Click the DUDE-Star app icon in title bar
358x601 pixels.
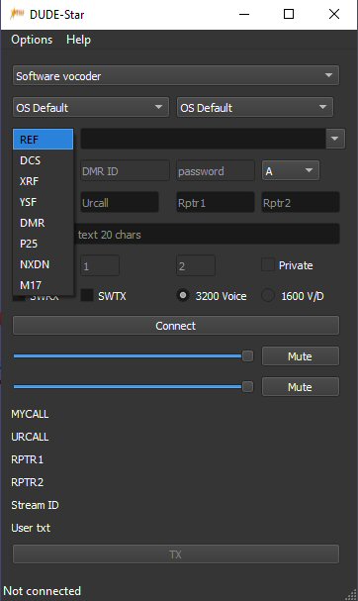[17, 14]
